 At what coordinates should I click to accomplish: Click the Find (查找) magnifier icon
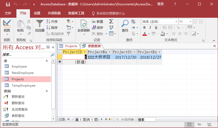click(x=125, y=24)
